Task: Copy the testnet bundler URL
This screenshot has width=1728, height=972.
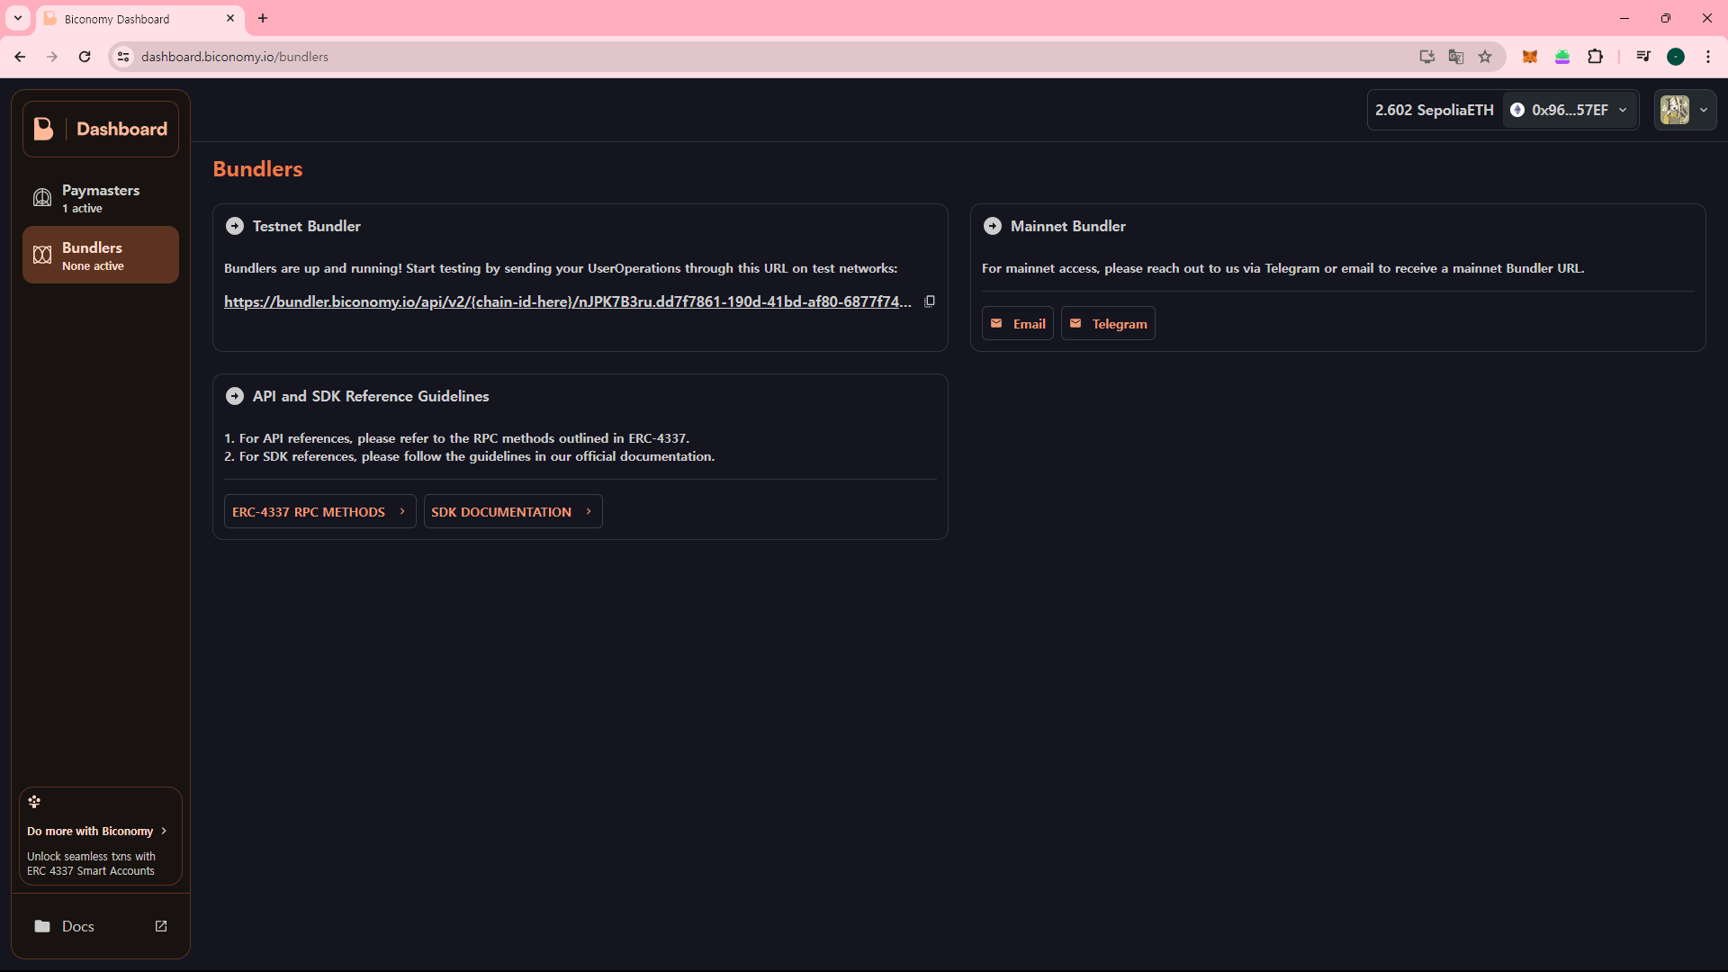Action: [x=930, y=301]
